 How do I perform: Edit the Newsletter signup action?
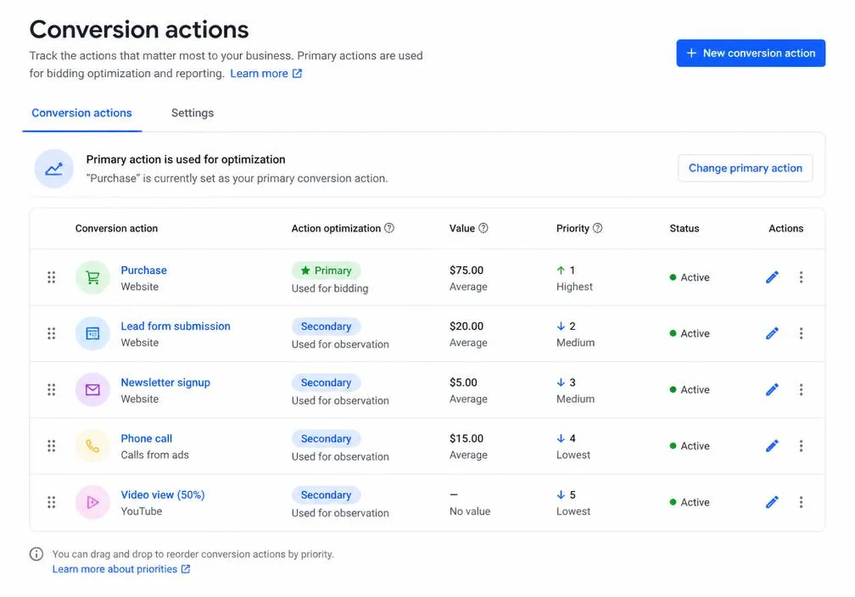coord(772,389)
